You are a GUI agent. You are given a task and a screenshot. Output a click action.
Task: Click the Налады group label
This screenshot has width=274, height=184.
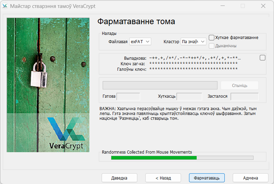[x=109, y=33]
